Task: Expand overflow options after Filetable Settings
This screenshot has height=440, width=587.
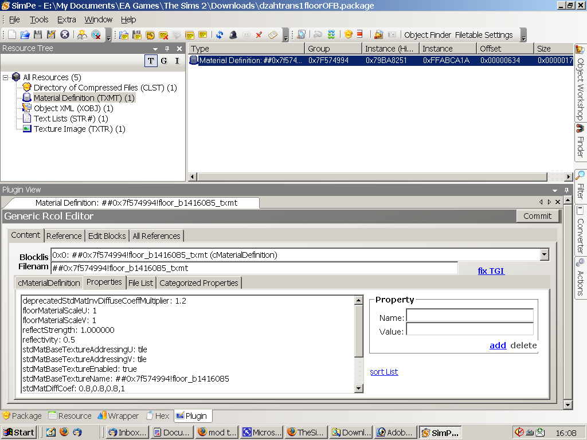Action: click(523, 35)
